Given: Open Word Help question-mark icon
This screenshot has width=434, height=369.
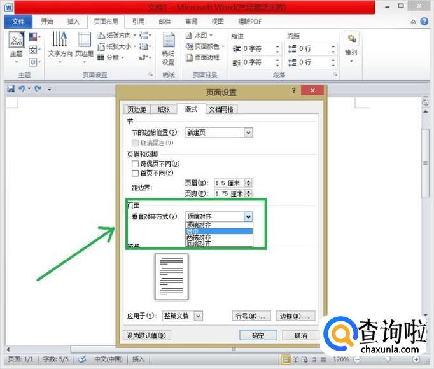Looking at the screenshot, I should click(x=424, y=22).
